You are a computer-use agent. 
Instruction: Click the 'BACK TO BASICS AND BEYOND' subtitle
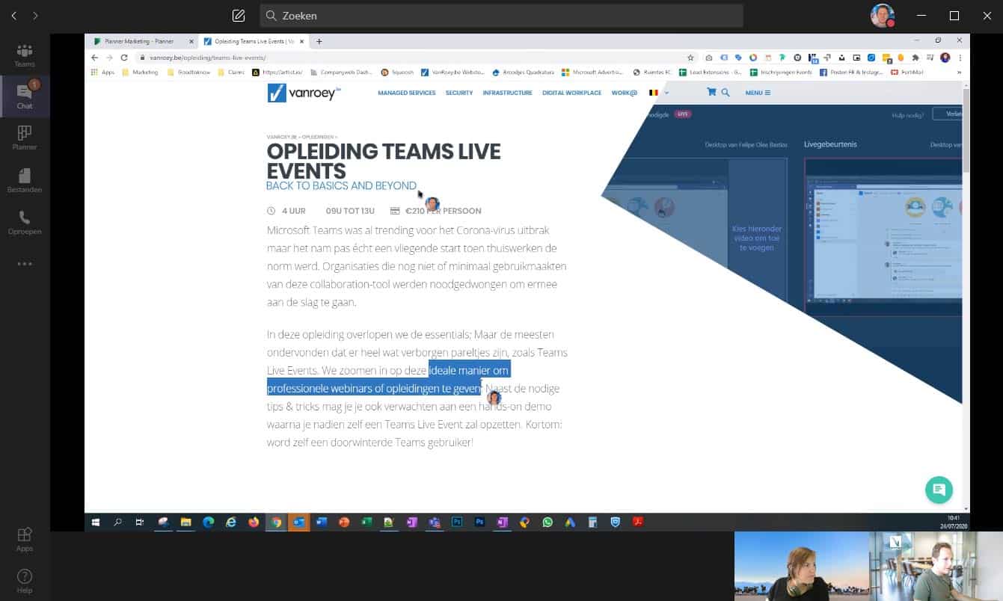coord(341,185)
